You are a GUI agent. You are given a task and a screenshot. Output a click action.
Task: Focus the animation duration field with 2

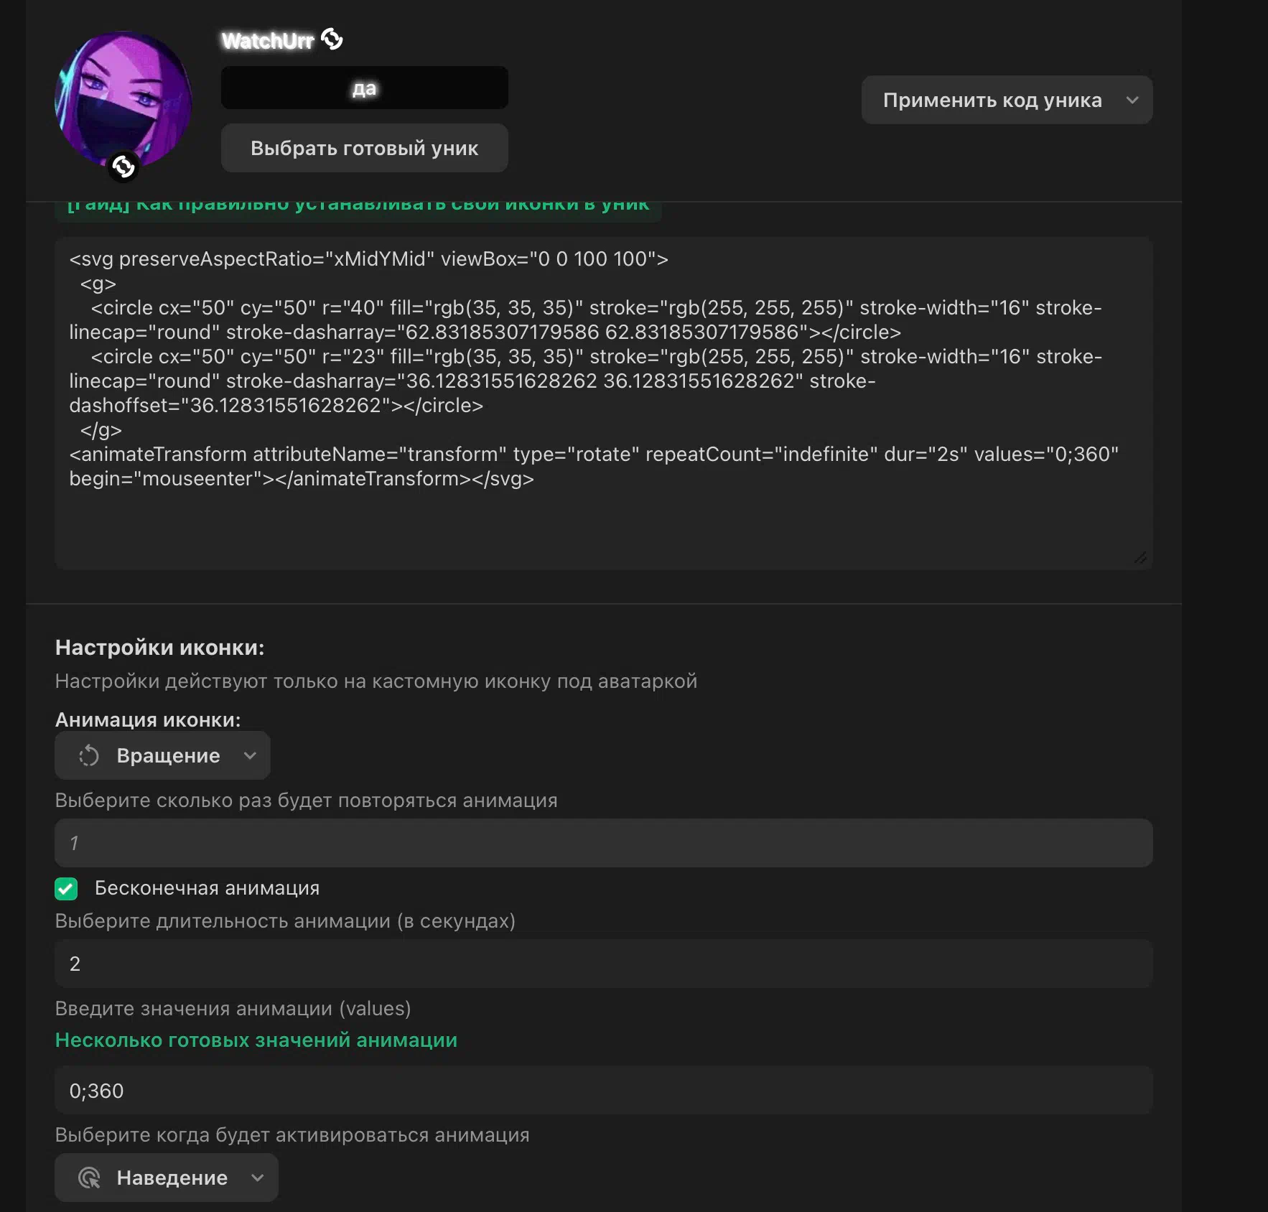click(604, 964)
